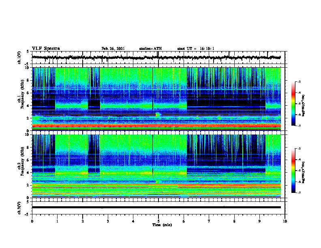Click time axis tick label "3"

pyautogui.click(x=108, y=221)
